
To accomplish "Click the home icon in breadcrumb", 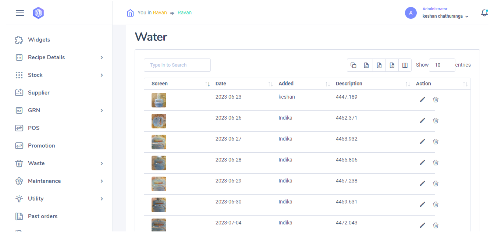I will pyautogui.click(x=130, y=13).
